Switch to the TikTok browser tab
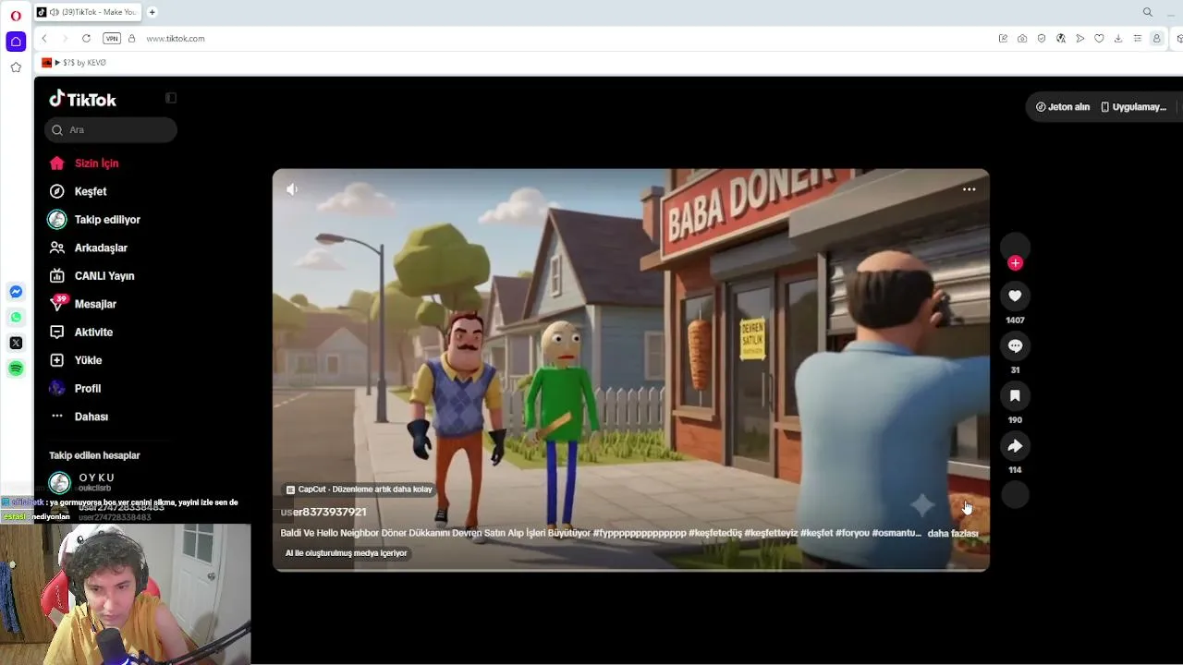The height and width of the screenshot is (665, 1183). [x=88, y=12]
